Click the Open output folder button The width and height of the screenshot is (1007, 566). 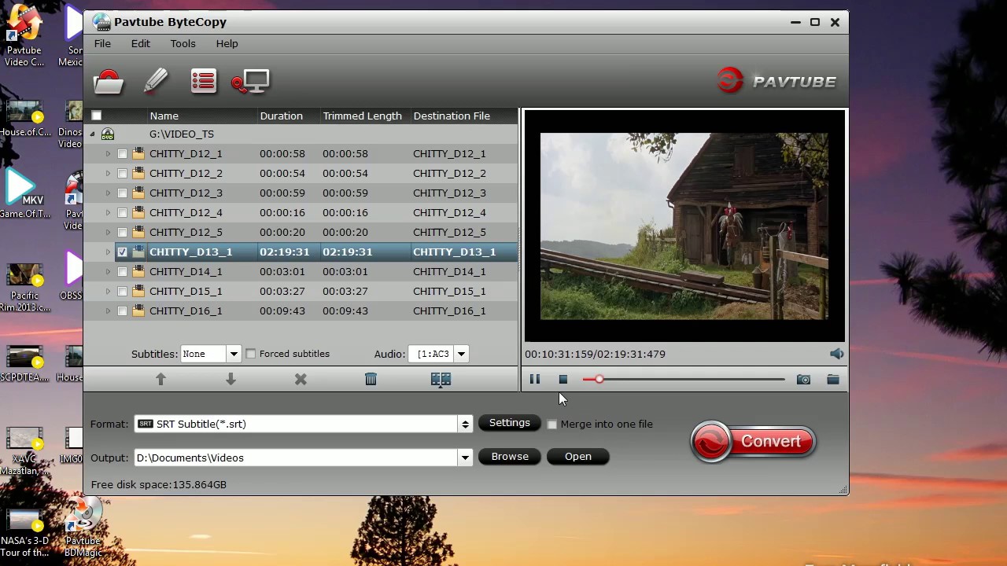(x=577, y=457)
